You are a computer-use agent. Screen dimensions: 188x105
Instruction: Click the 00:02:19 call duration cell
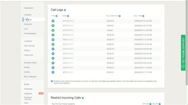click(x=110, y=49)
